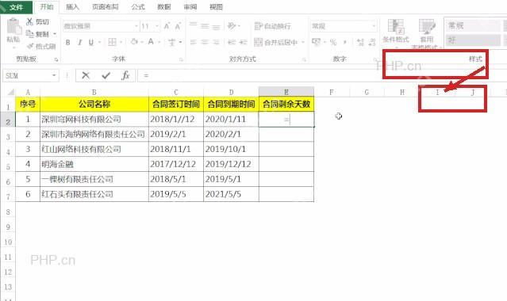
Task: Click the Percent Style icon
Action: (x=333, y=42)
